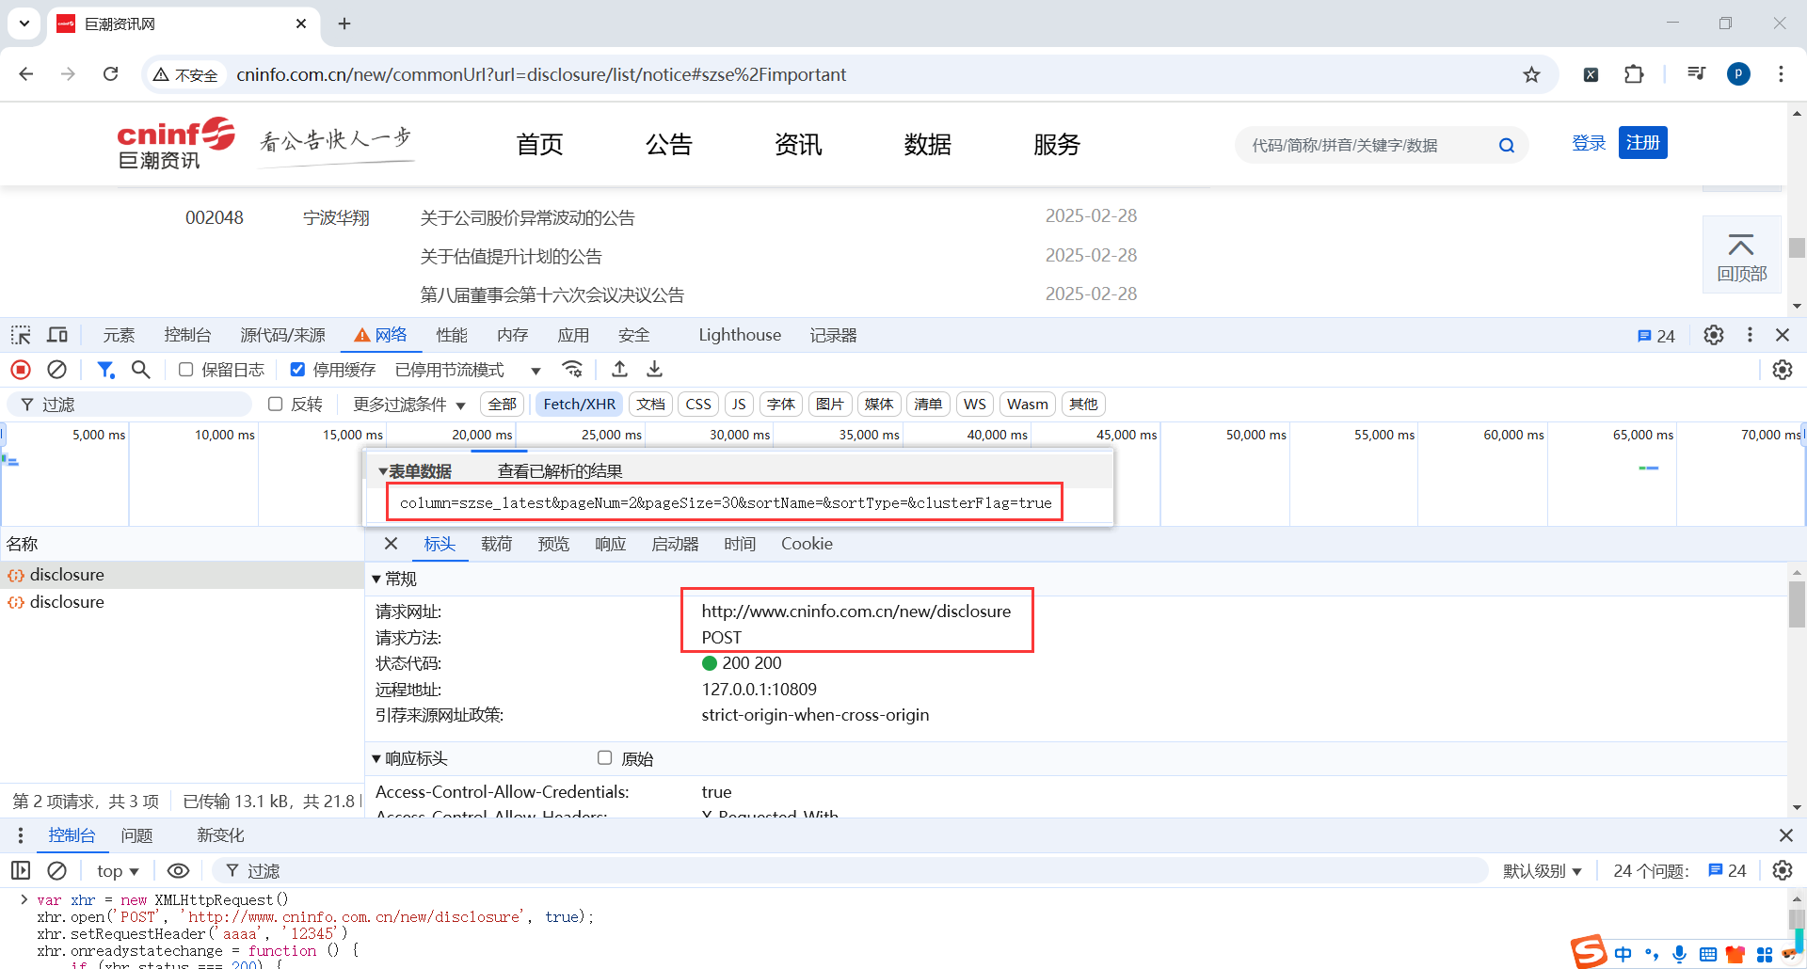The image size is (1807, 969).
Task: Open the throttling mode dropdown
Action: tap(468, 370)
